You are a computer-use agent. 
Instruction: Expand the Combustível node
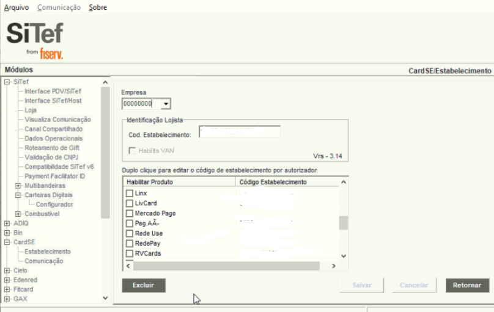[x=18, y=214]
